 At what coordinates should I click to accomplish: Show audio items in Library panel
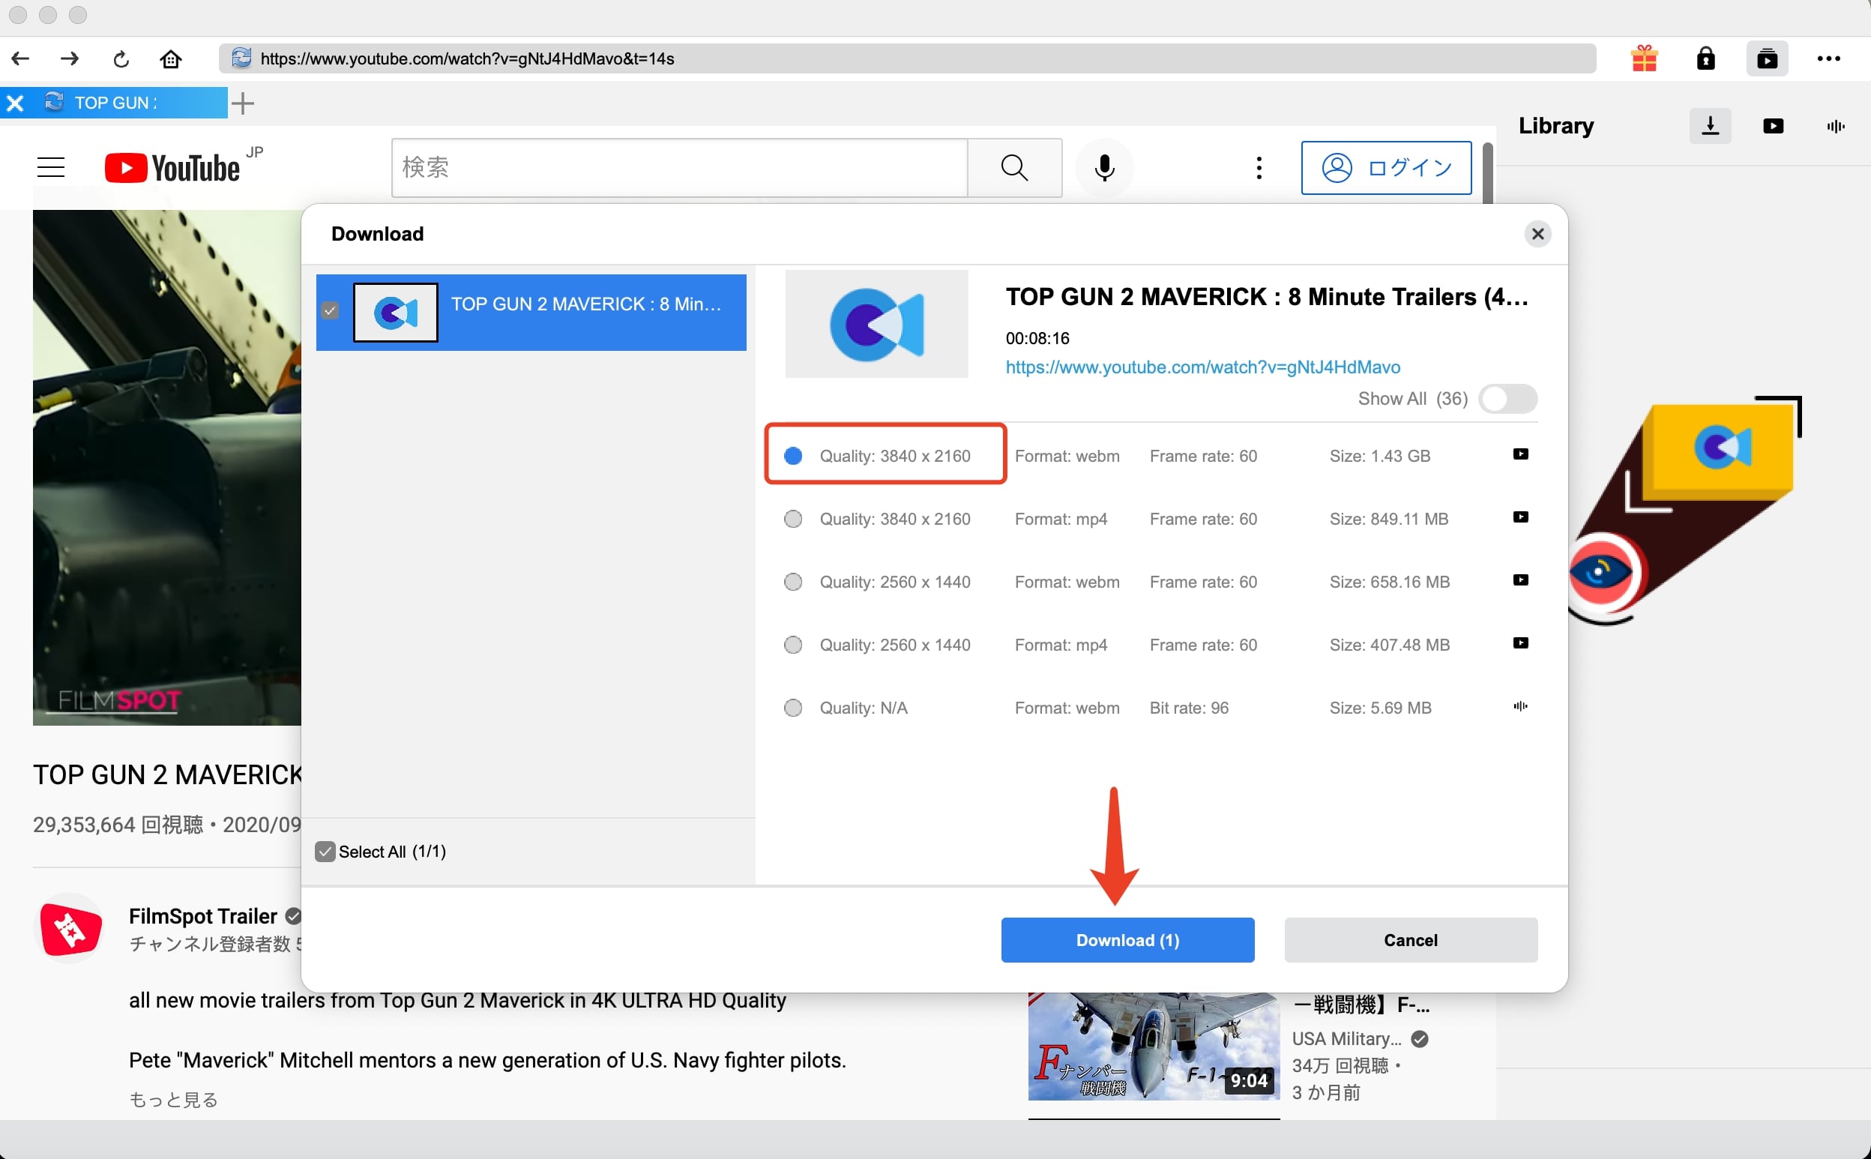click(1835, 126)
